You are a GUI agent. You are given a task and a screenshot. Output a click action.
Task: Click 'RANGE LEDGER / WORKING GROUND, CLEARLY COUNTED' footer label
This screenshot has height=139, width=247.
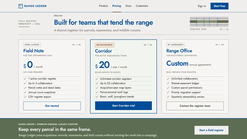(48, 124)
